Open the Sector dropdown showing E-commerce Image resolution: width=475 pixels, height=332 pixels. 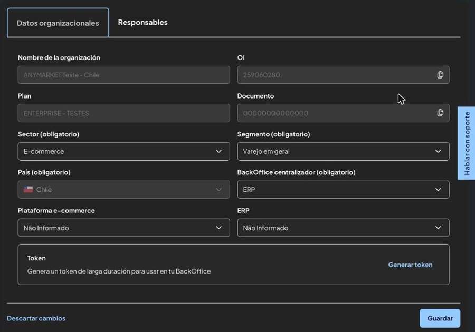(x=123, y=151)
